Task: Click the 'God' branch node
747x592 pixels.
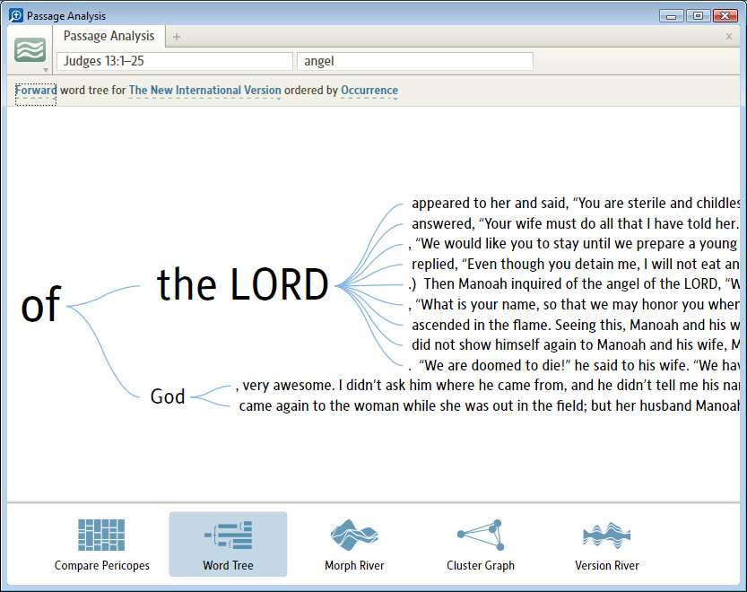Action: coord(168,396)
